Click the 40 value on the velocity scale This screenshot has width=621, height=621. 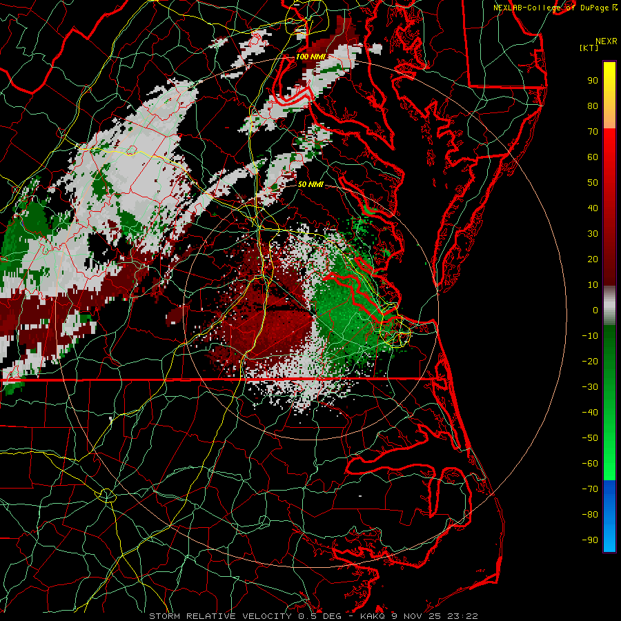[593, 208]
